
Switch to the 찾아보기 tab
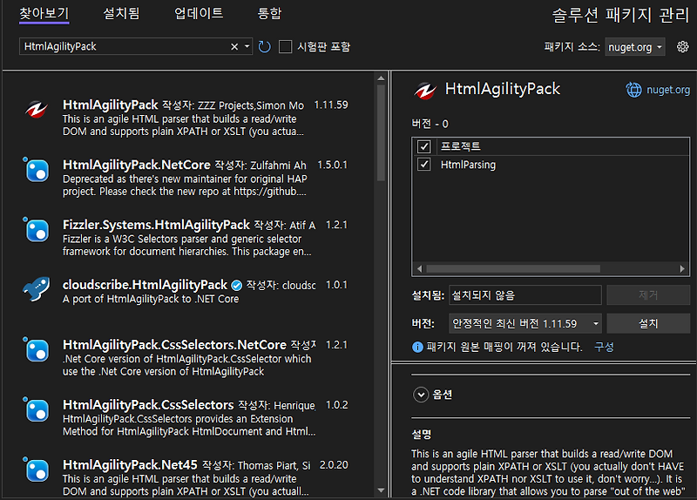click(44, 14)
